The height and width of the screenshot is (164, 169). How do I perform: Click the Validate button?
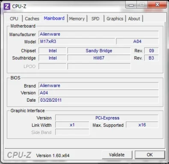117,155
